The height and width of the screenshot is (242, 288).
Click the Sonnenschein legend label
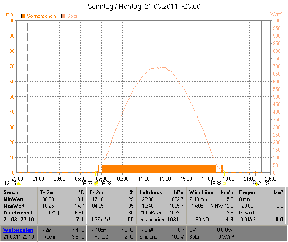point(41,16)
